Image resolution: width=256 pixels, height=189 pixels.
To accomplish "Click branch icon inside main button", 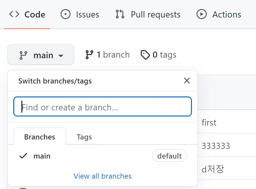I will click(x=23, y=55).
